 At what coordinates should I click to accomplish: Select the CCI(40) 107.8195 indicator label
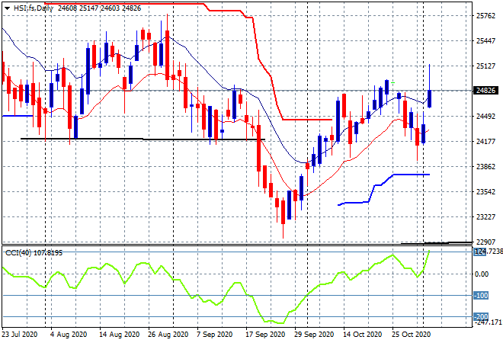[x=34, y=253]
